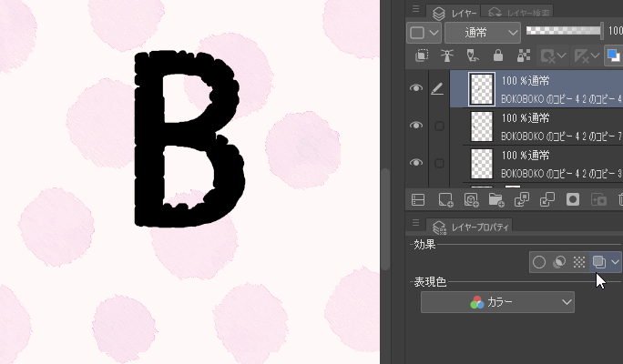Expand the effect options arrow in 効果 row
This screenshot has width=623, height=364.
click(616, 262)
